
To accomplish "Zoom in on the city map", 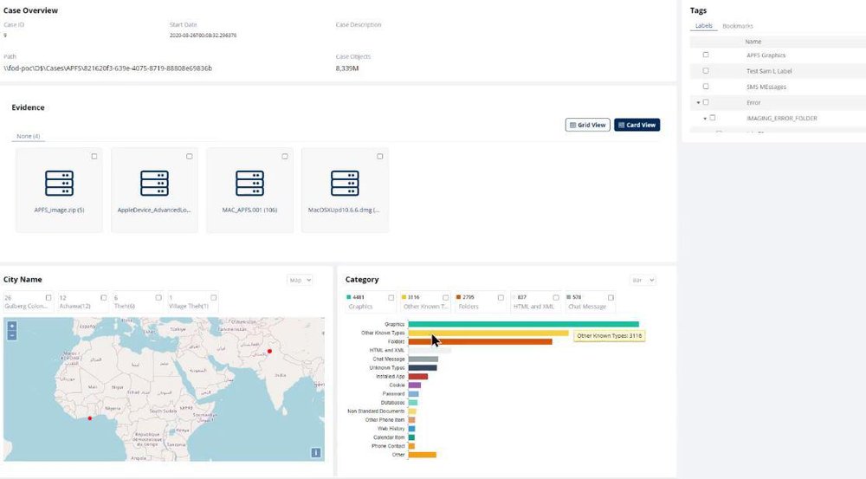I will pyautogui.click(x=11, y=326).
